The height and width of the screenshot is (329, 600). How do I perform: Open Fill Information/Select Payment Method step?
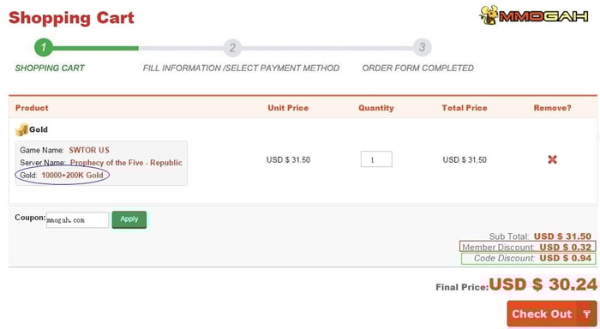(241, 68)
